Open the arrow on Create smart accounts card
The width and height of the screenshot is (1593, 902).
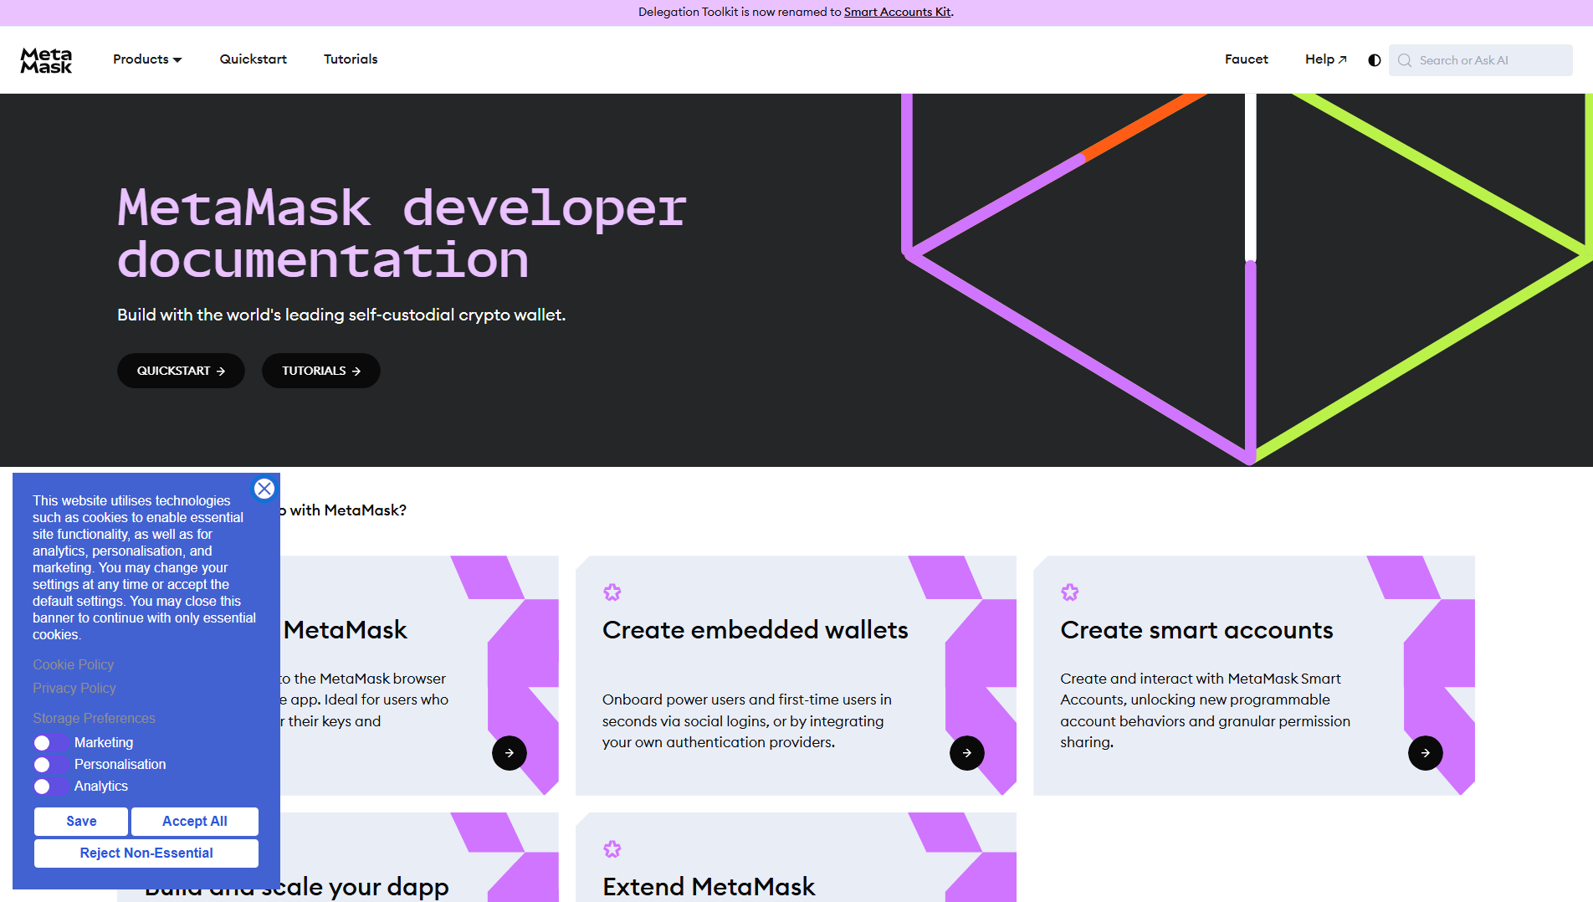1426,753
